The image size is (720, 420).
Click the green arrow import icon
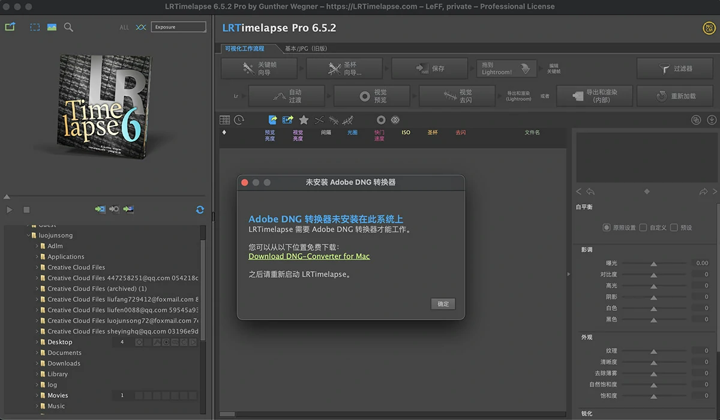coord(100,209)
